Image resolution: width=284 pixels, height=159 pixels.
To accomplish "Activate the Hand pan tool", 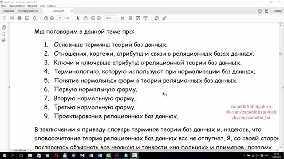I will [86, 18].
